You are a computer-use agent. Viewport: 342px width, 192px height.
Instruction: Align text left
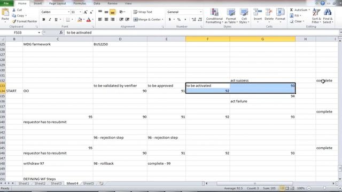(x=100, y=20)
